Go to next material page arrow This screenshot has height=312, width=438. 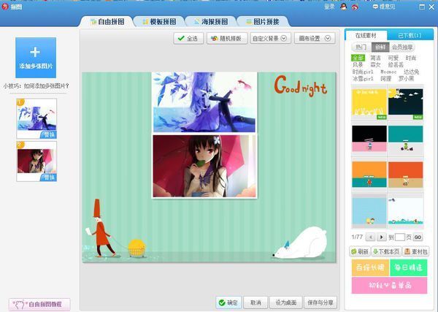tap(381, 237)
